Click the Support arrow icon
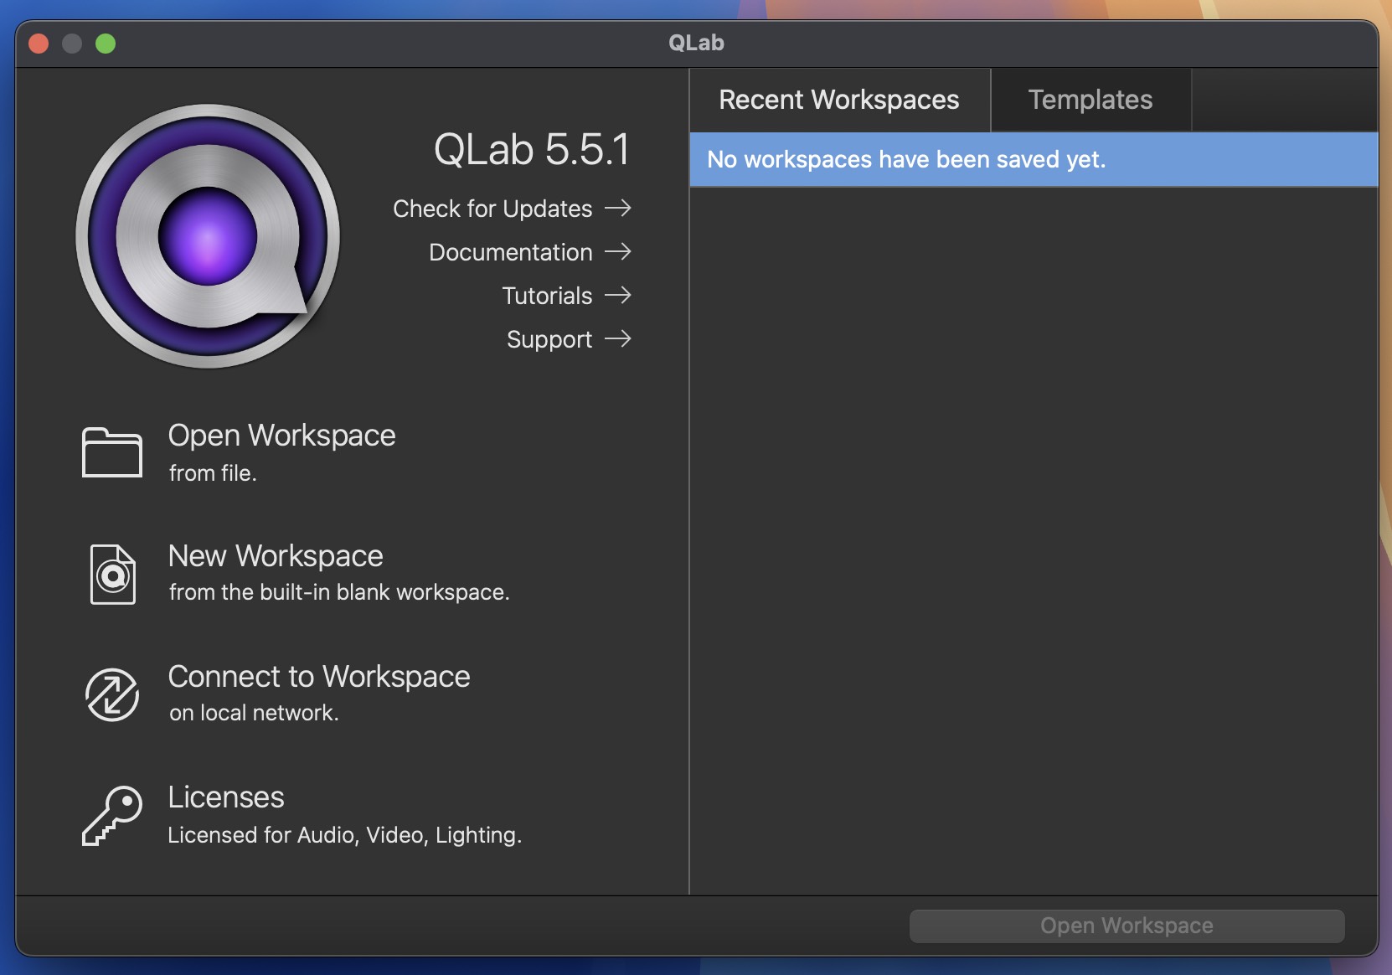The width and height of the screenshot is (1392, 975). pos(619,339)
